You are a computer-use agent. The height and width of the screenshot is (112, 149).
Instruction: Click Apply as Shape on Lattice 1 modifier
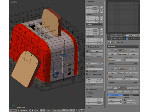click(x=123, y=73)
